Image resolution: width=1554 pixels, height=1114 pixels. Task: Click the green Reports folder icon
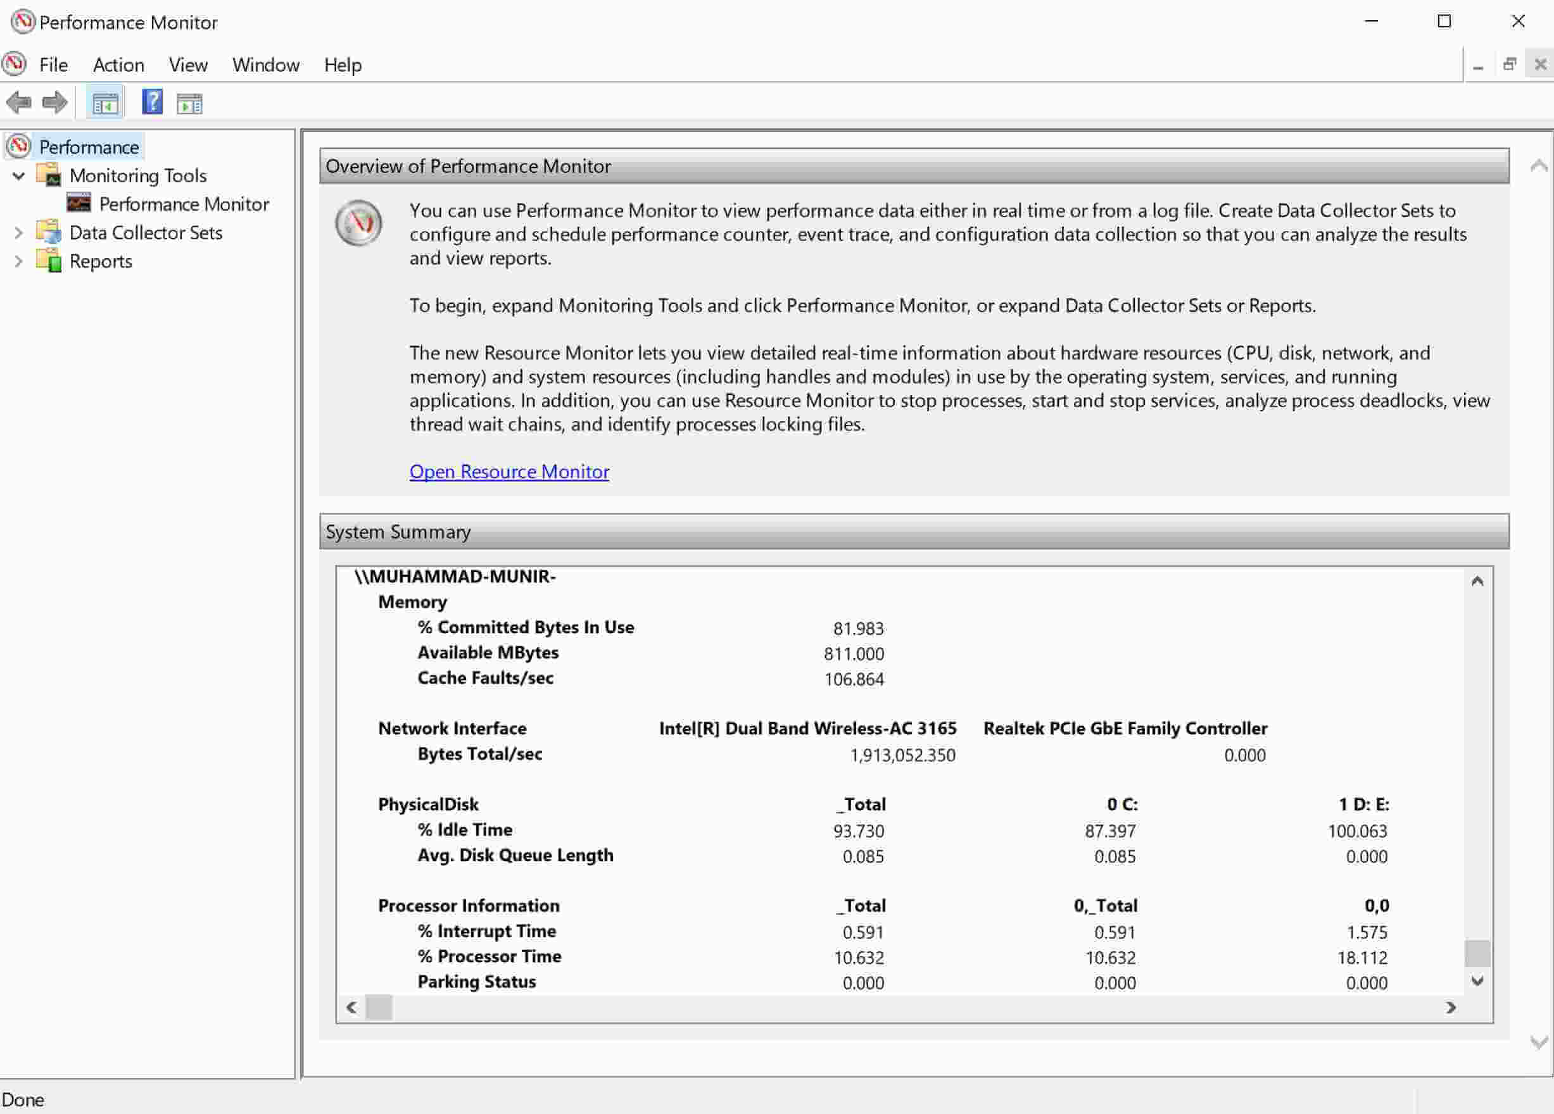(49, 261)
